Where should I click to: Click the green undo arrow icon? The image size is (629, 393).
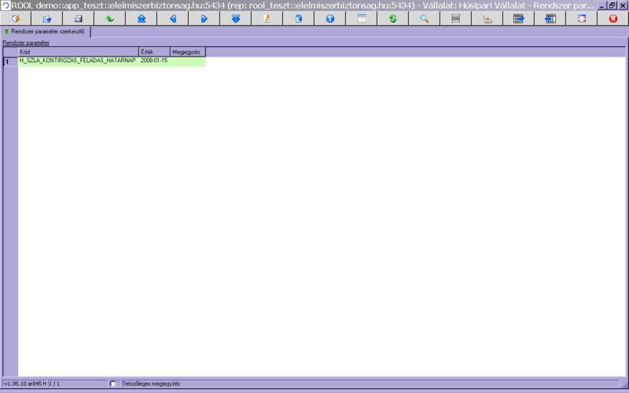click(109, 18)
